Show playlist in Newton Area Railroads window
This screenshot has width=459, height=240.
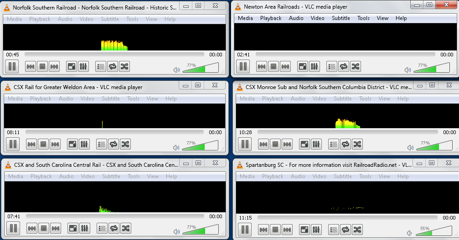332,66
